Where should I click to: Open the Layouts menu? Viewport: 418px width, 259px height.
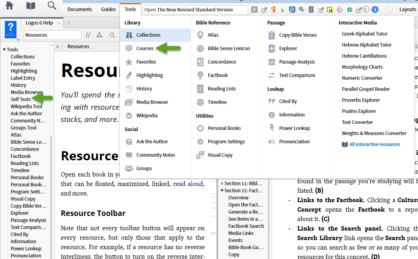(408, 9)
